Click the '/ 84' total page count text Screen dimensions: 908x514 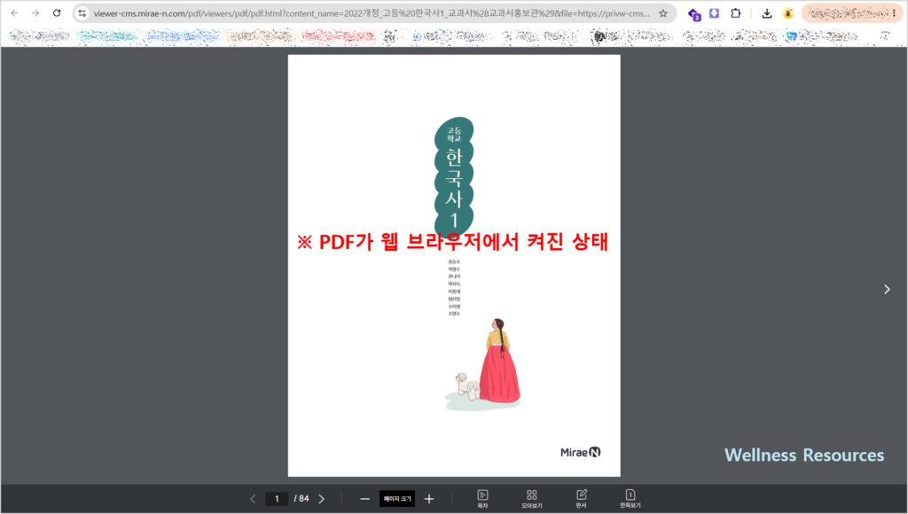point(301,498)
